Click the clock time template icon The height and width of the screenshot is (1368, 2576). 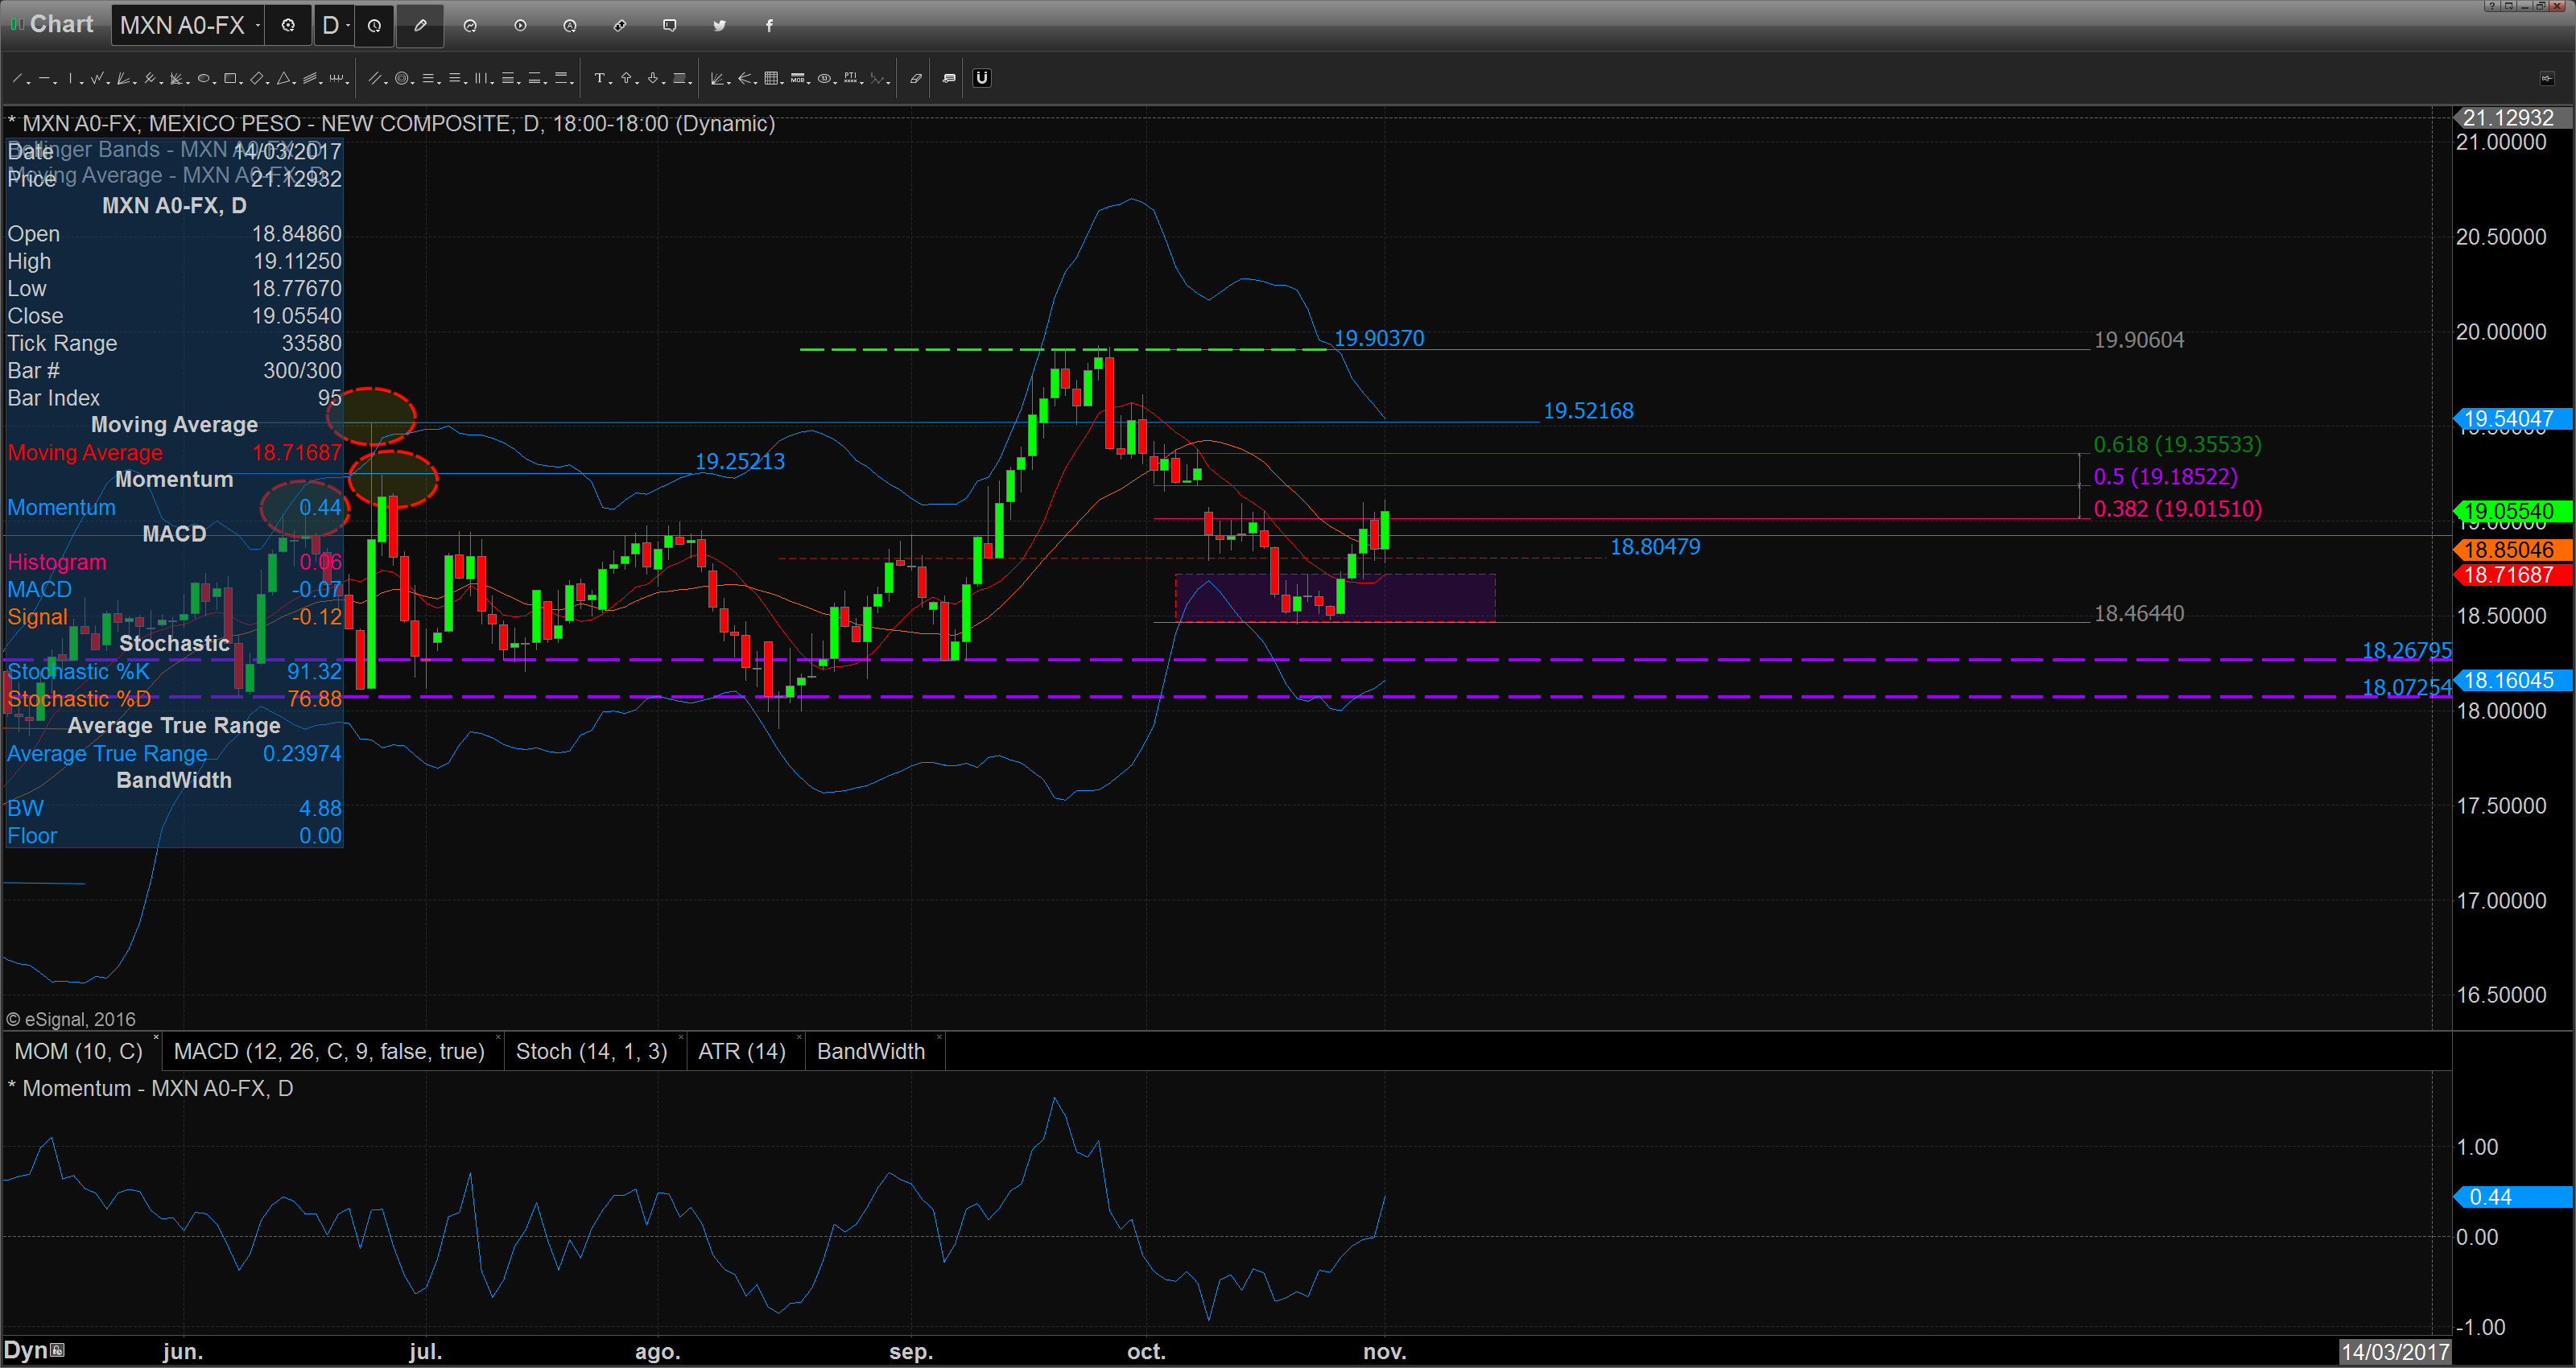374,25
